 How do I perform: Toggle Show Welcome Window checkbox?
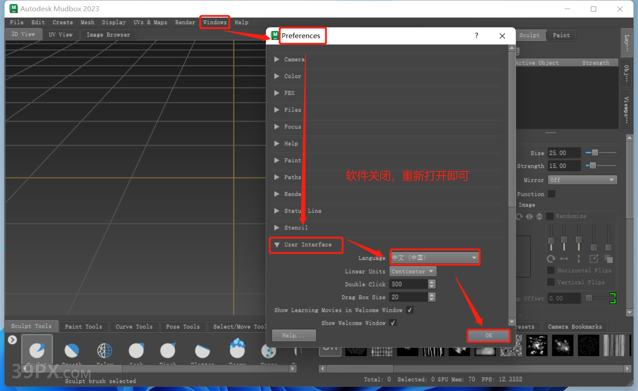pos(393,323)
